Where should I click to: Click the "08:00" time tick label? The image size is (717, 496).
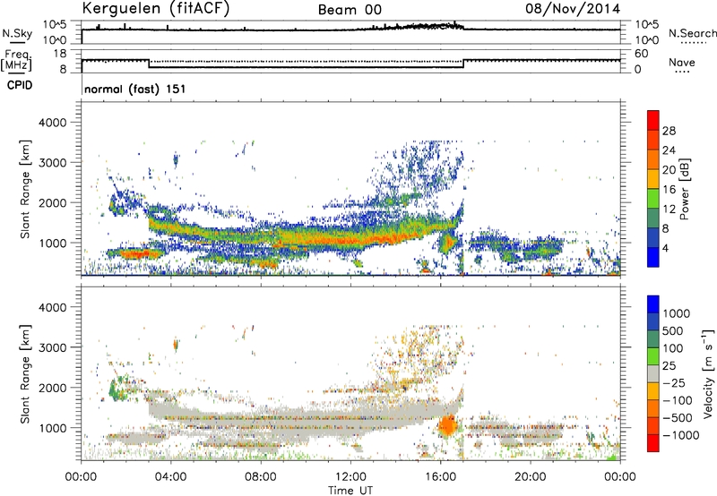click(260, 477)
